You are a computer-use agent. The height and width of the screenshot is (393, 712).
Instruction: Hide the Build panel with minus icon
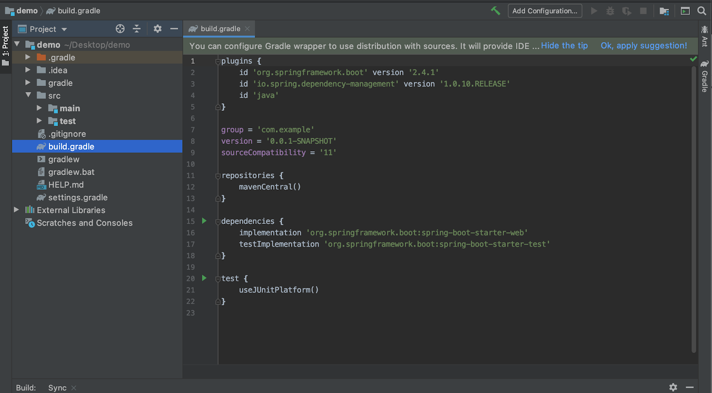point(690,387)
